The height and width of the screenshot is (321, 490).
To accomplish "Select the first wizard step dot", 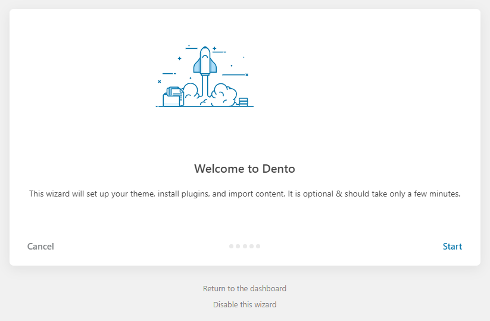I will (231, 246).
